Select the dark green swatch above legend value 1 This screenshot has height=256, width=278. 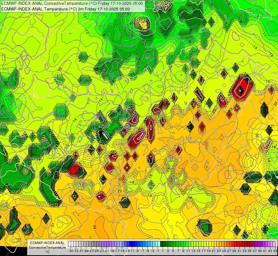coord(162,244)
